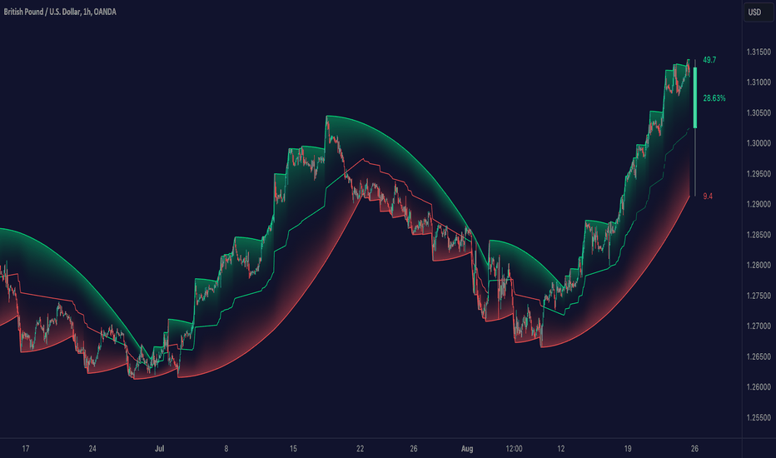Screen dimensions: 776x458
Task: Click the 1.25500 price axis label
Action: click(x=759, y=417)
